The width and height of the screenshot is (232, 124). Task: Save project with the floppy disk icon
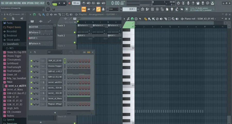pyautogui.click(x=198, y=3)
